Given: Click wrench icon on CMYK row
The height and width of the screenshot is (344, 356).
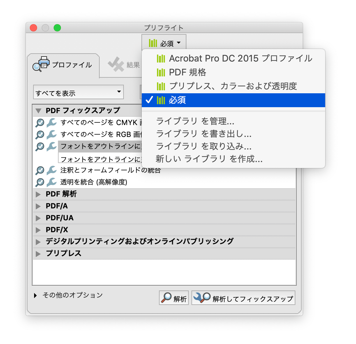Looking at the screenshot, I should click(x=52, y=123).
